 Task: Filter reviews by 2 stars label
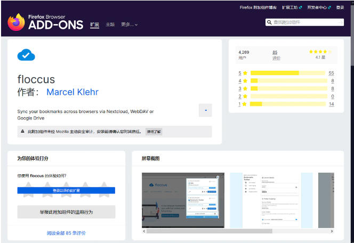pos(240,96)
